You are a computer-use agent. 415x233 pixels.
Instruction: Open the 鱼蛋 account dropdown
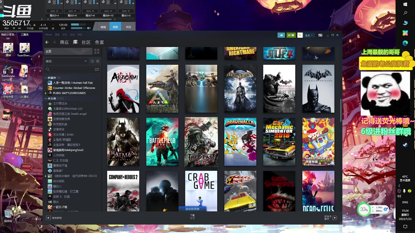tap(309, 35)
